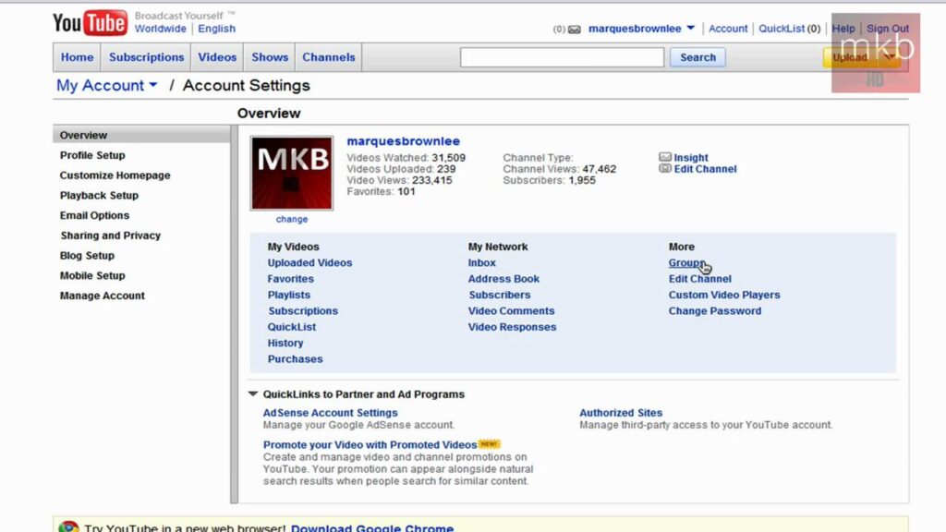The height and width of the screenshot is (532, 946).
Task: Click the Insight chart icon
Action: pos(665,157)
